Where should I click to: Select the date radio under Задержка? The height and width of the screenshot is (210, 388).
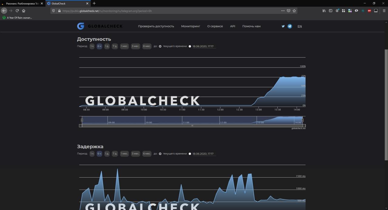pyautogui.click(x=190, y=154)
